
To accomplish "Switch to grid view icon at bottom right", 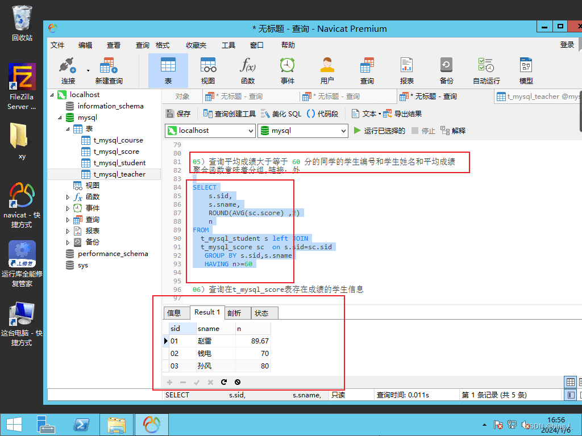I will 571,382.
